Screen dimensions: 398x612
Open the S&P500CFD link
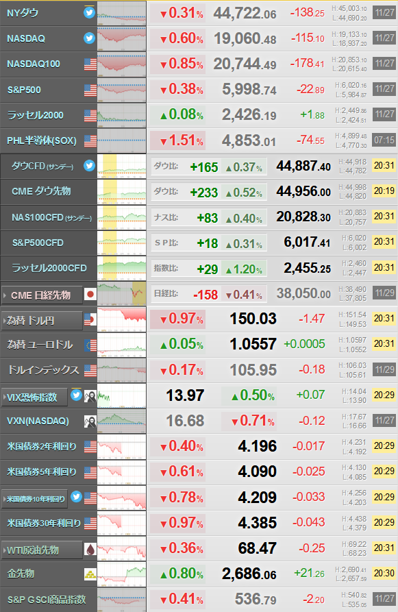(x=38, y=243)
